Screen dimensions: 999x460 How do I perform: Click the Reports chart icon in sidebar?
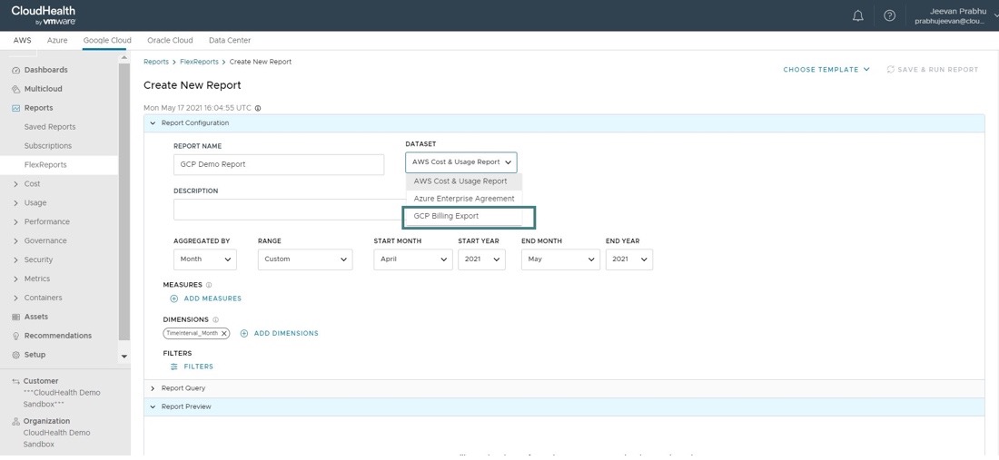click(x=16, y=108)
